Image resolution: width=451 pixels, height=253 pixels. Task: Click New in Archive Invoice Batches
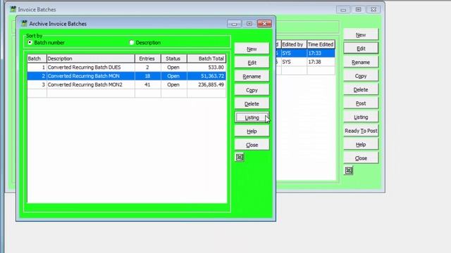tap(252, 49)
